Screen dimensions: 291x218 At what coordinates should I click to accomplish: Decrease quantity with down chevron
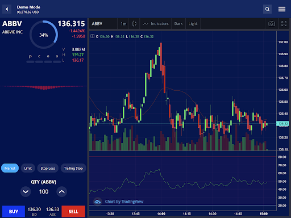click(26, 192)
